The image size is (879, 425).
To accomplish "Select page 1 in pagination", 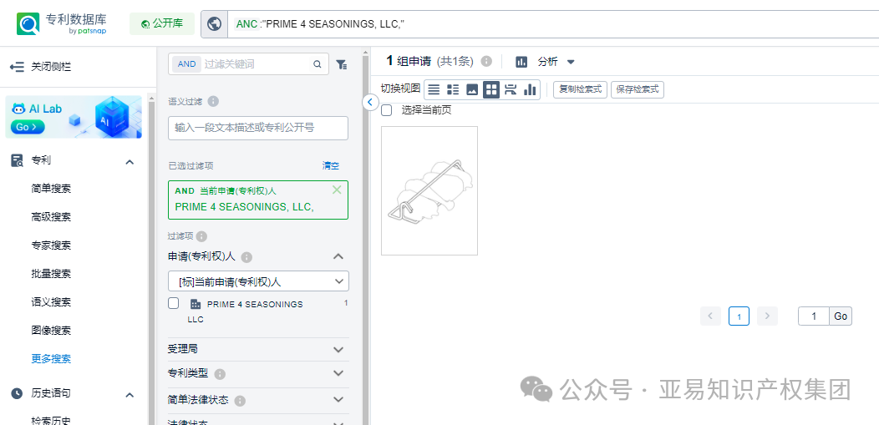I will click(x=739, y=316).
